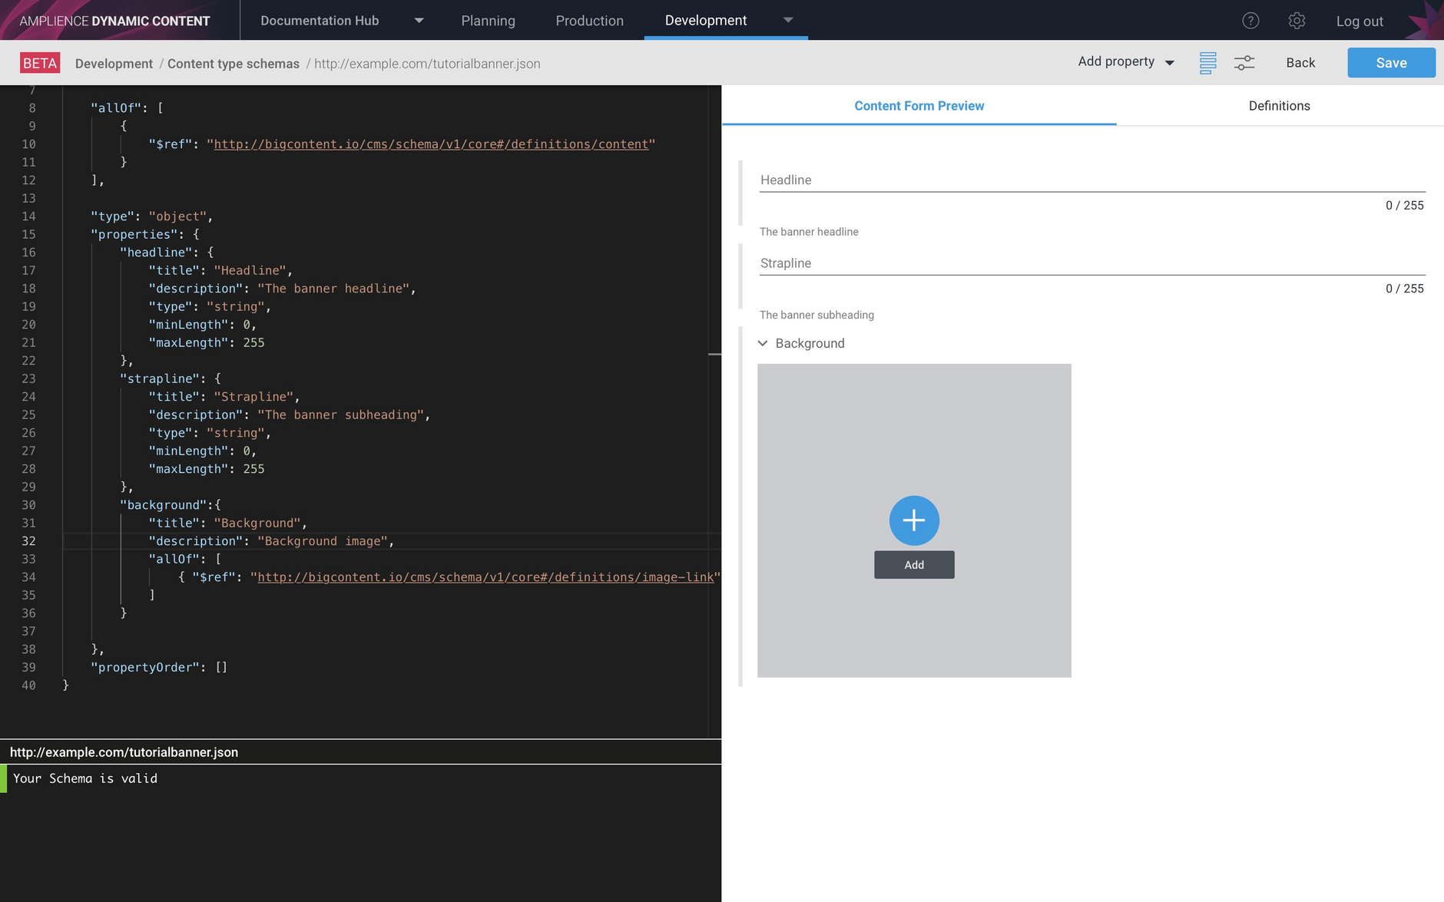Open the Add property dropdown
Screen dimensions: 1444x902
(1124, 62)
